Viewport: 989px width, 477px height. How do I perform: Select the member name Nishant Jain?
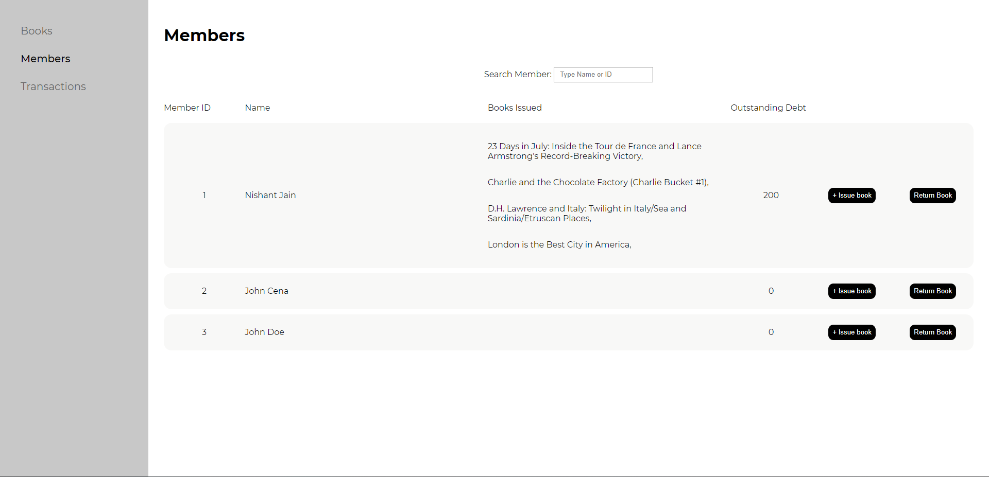pos(270,195)
